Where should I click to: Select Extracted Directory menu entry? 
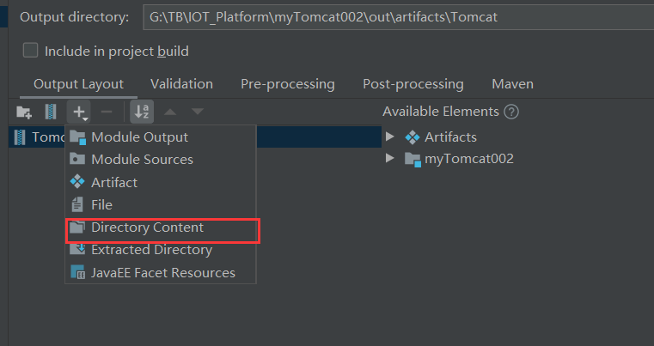click(x=151, y=250)
